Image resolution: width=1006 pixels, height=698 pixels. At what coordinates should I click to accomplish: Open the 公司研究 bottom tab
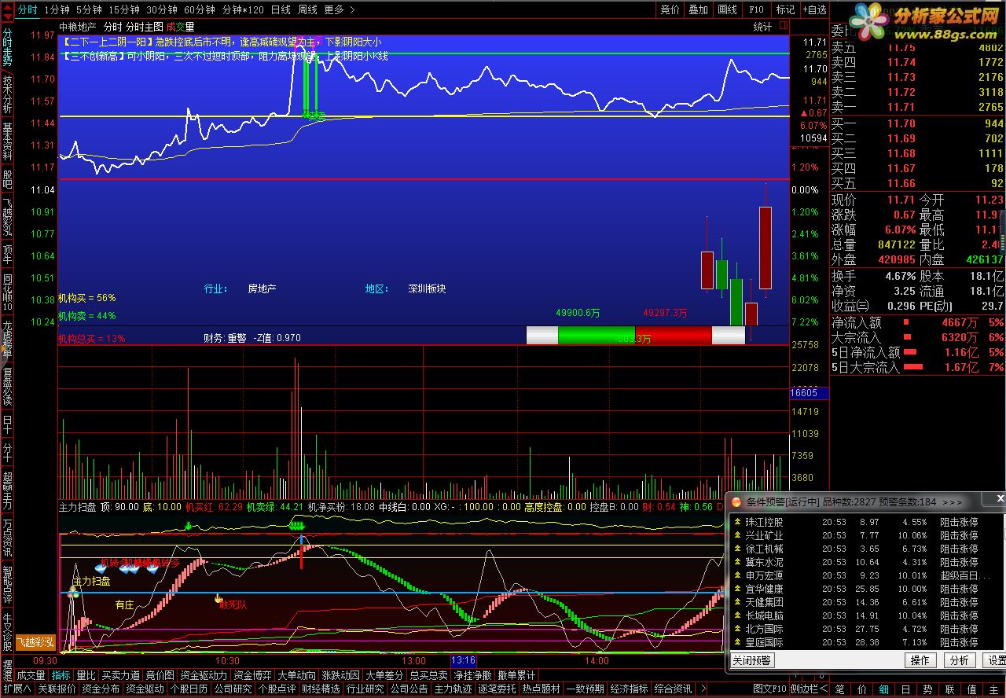233,689
